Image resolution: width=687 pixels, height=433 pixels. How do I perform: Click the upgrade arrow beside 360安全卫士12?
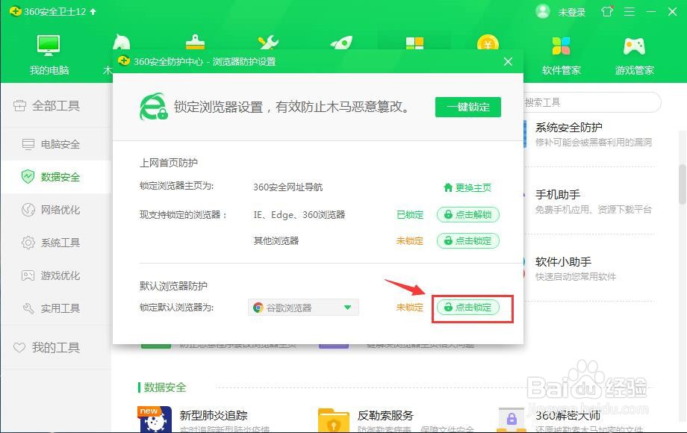click(93, 11)
